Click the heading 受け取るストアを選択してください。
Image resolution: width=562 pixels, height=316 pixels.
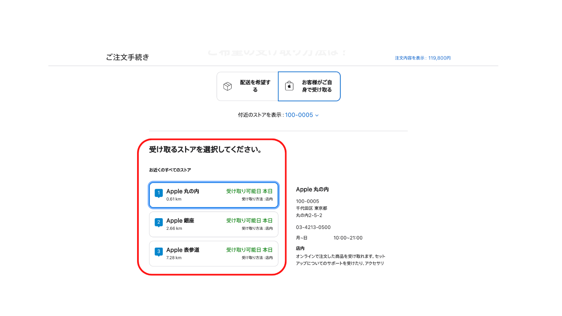tap(206, 149)
